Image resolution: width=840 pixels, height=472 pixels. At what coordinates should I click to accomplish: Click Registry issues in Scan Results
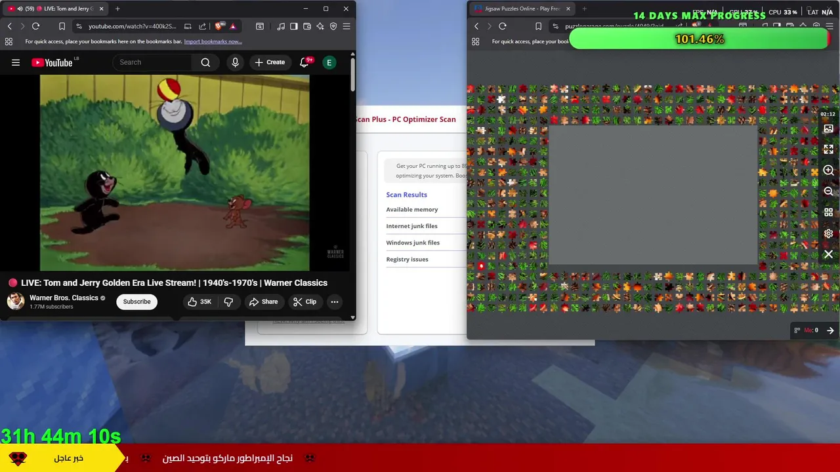pos(407,259)
